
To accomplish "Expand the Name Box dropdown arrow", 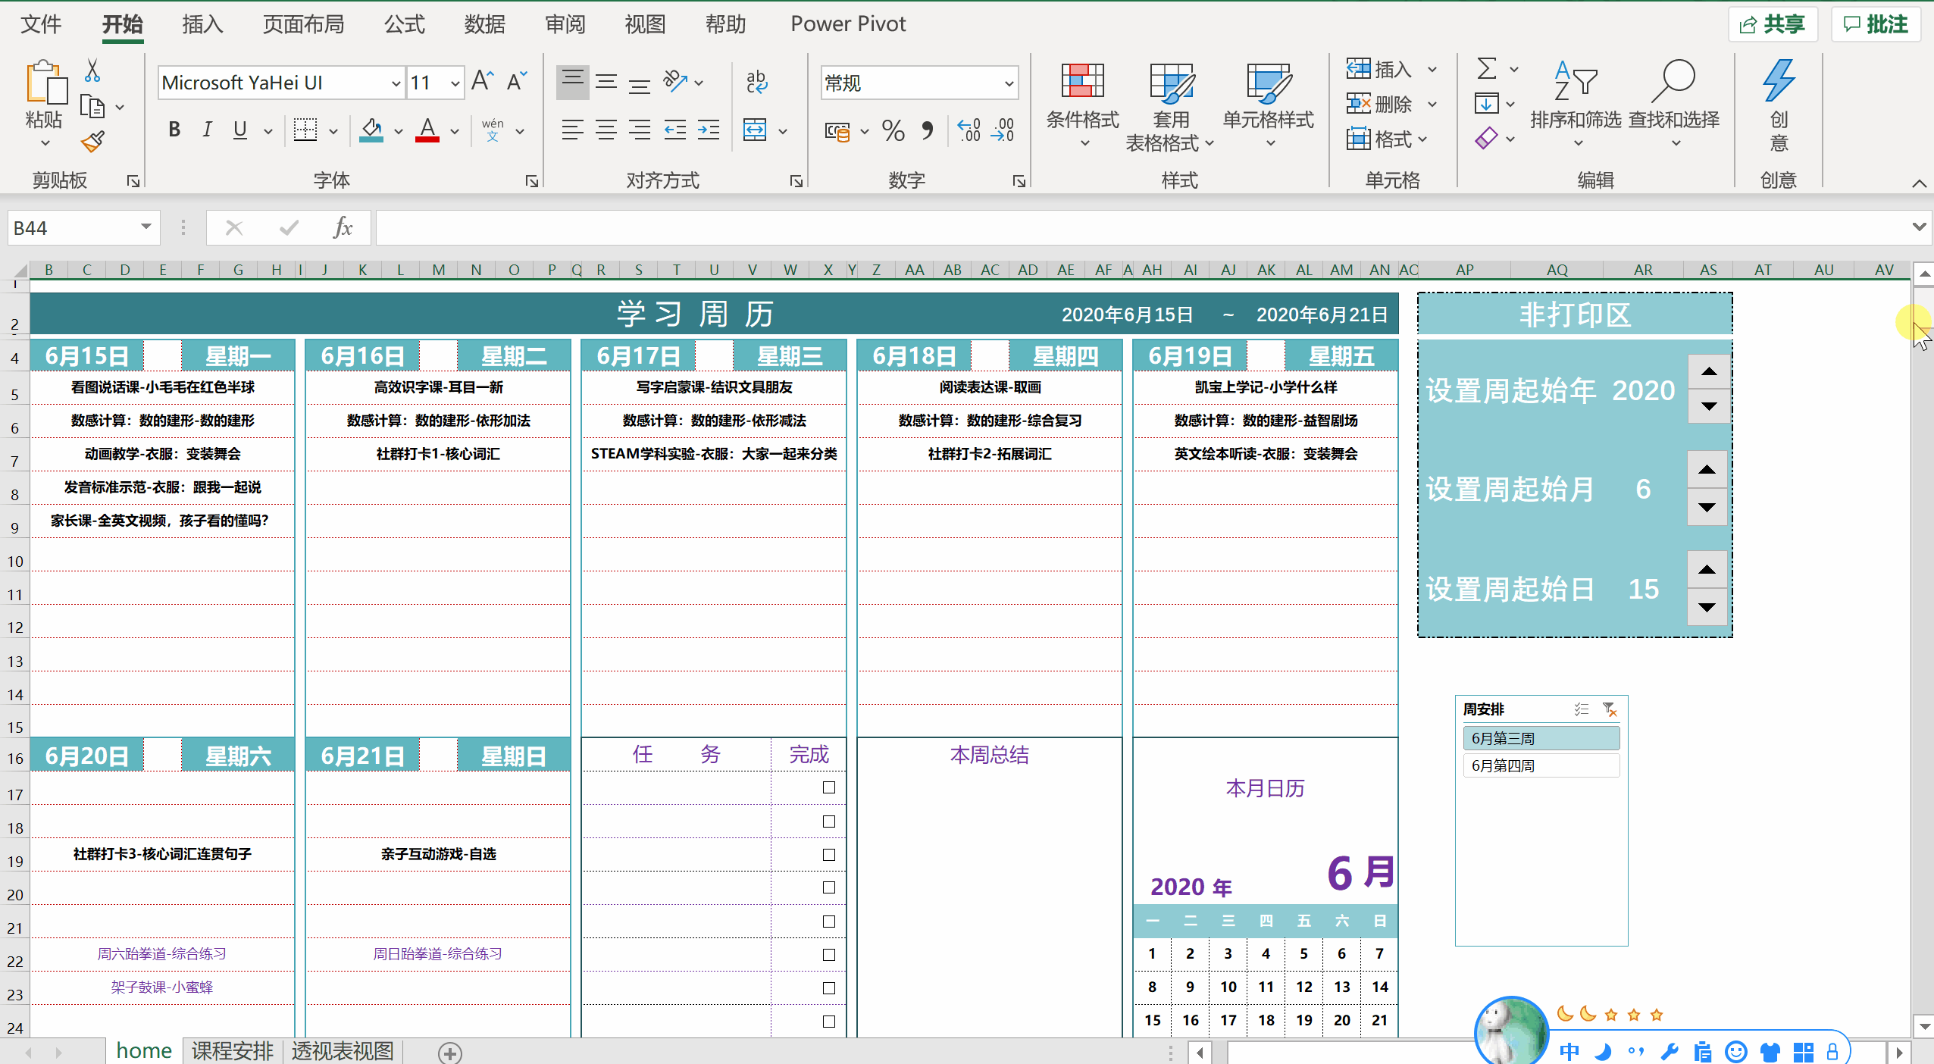I will 146,227.
